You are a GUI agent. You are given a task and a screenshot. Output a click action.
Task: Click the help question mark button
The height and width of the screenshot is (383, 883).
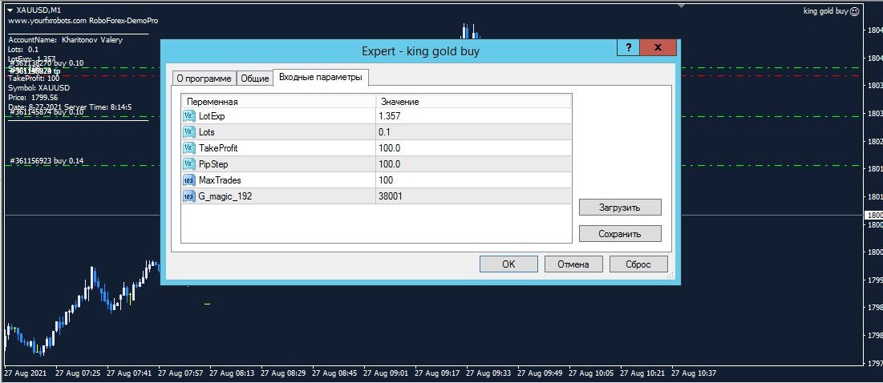tap(629, 47)
